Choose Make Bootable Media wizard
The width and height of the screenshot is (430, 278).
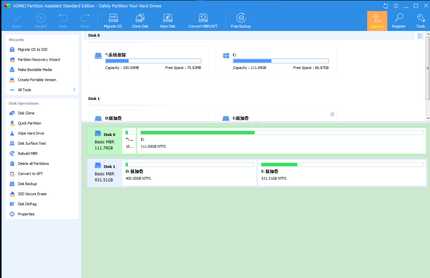coord(35,70)
